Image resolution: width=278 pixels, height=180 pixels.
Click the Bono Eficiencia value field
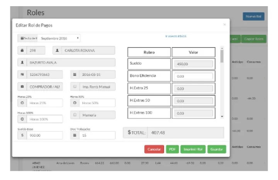pyautogui.click(x=194, y=76)
